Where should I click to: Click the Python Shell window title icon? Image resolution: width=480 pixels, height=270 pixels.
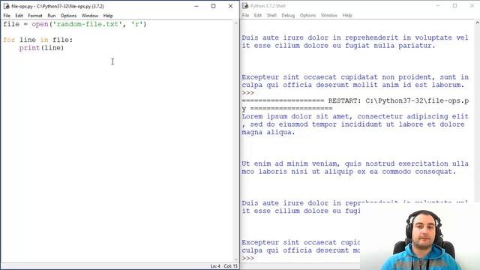[x=245, y=6]
